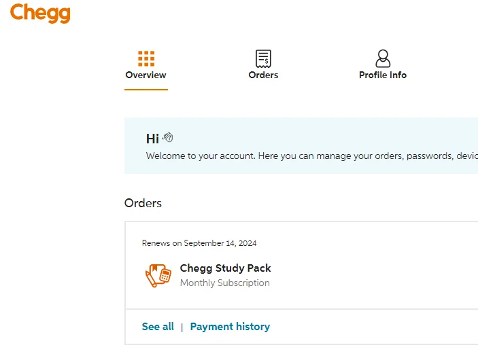
Task: Click the orange Overview grid icon
Action: click(x=146, y=58)
